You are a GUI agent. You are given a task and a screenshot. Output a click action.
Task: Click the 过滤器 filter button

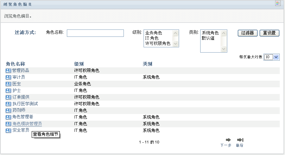point(248,33)
